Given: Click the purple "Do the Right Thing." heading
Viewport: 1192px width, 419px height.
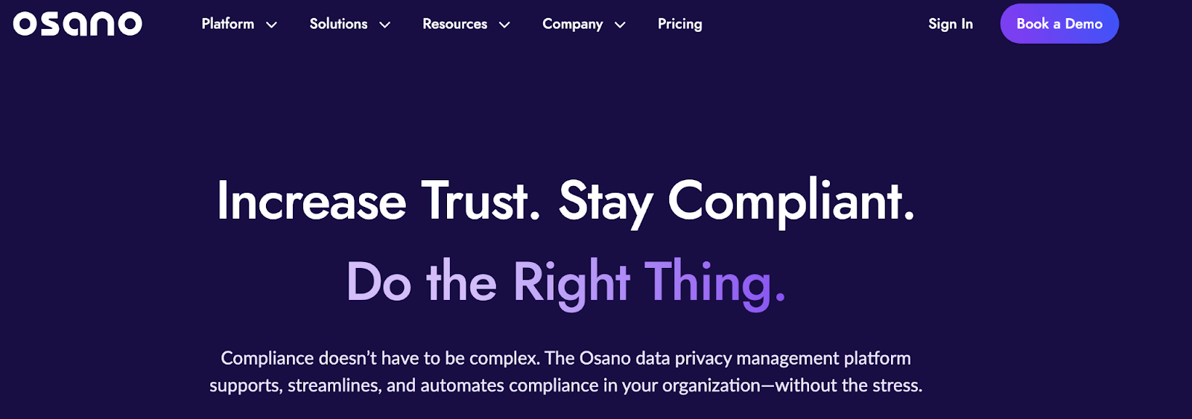Looking at the screenshot, I should [566, 282].
